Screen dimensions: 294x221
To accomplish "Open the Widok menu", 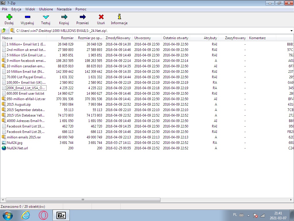I will (30, 9).
